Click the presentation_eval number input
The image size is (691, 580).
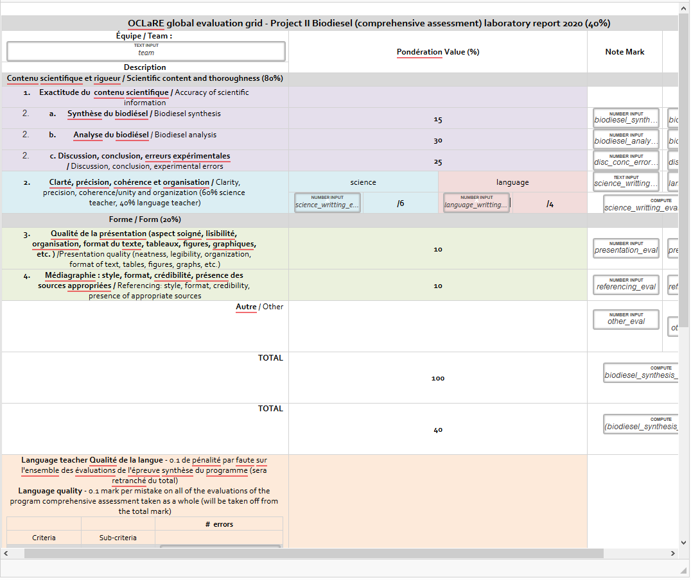(625, 248)
